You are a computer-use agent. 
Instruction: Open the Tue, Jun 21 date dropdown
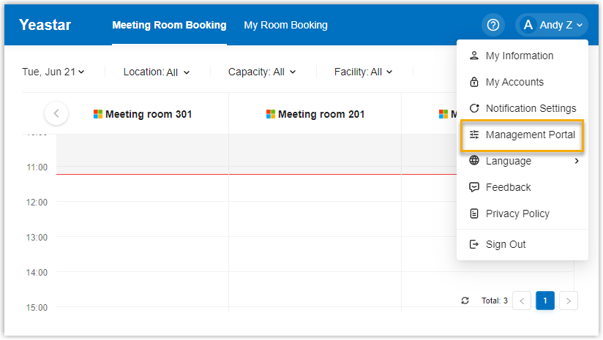(x=53, y=72)
